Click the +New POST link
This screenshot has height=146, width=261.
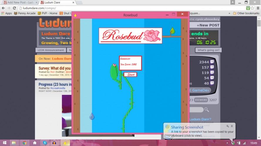(x=208, y=25)
